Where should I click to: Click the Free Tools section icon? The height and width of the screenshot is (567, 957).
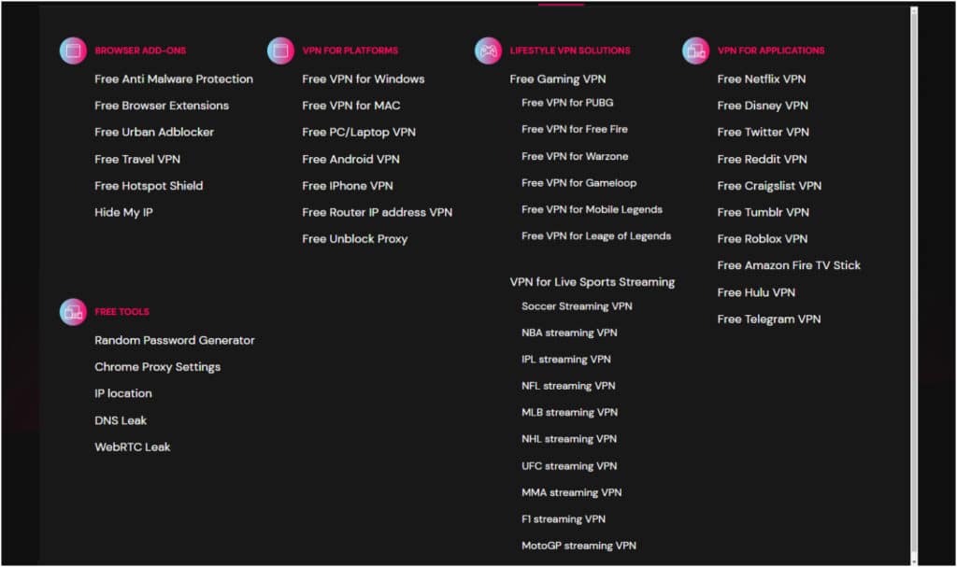click(x=73, y=312)
